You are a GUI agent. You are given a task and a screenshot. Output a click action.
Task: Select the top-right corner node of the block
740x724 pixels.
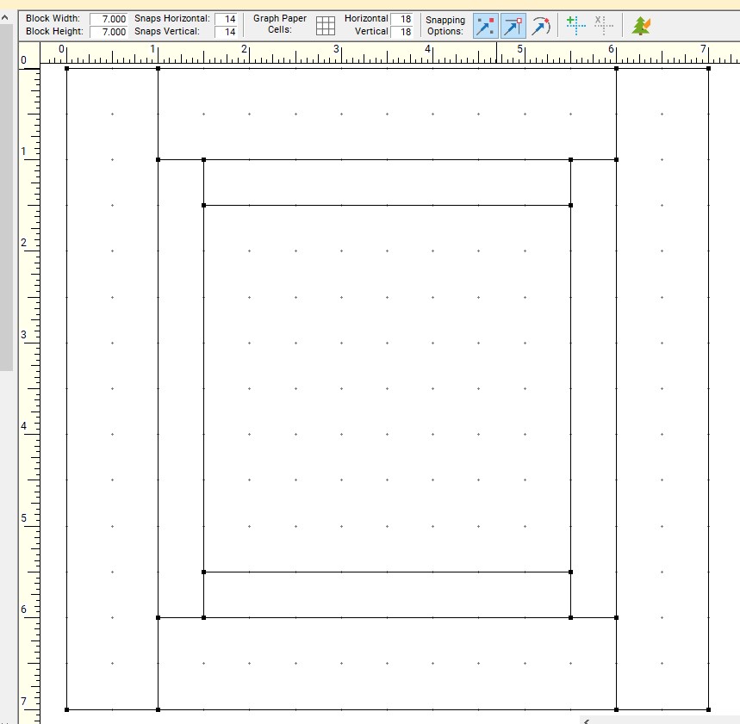coord(708,69)
